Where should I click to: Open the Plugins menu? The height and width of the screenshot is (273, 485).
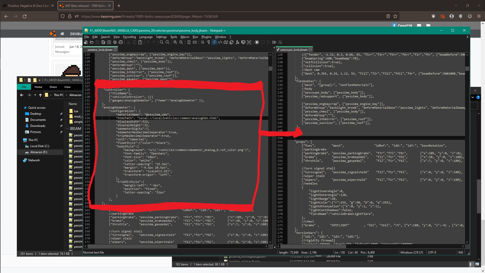pos(206,37)
